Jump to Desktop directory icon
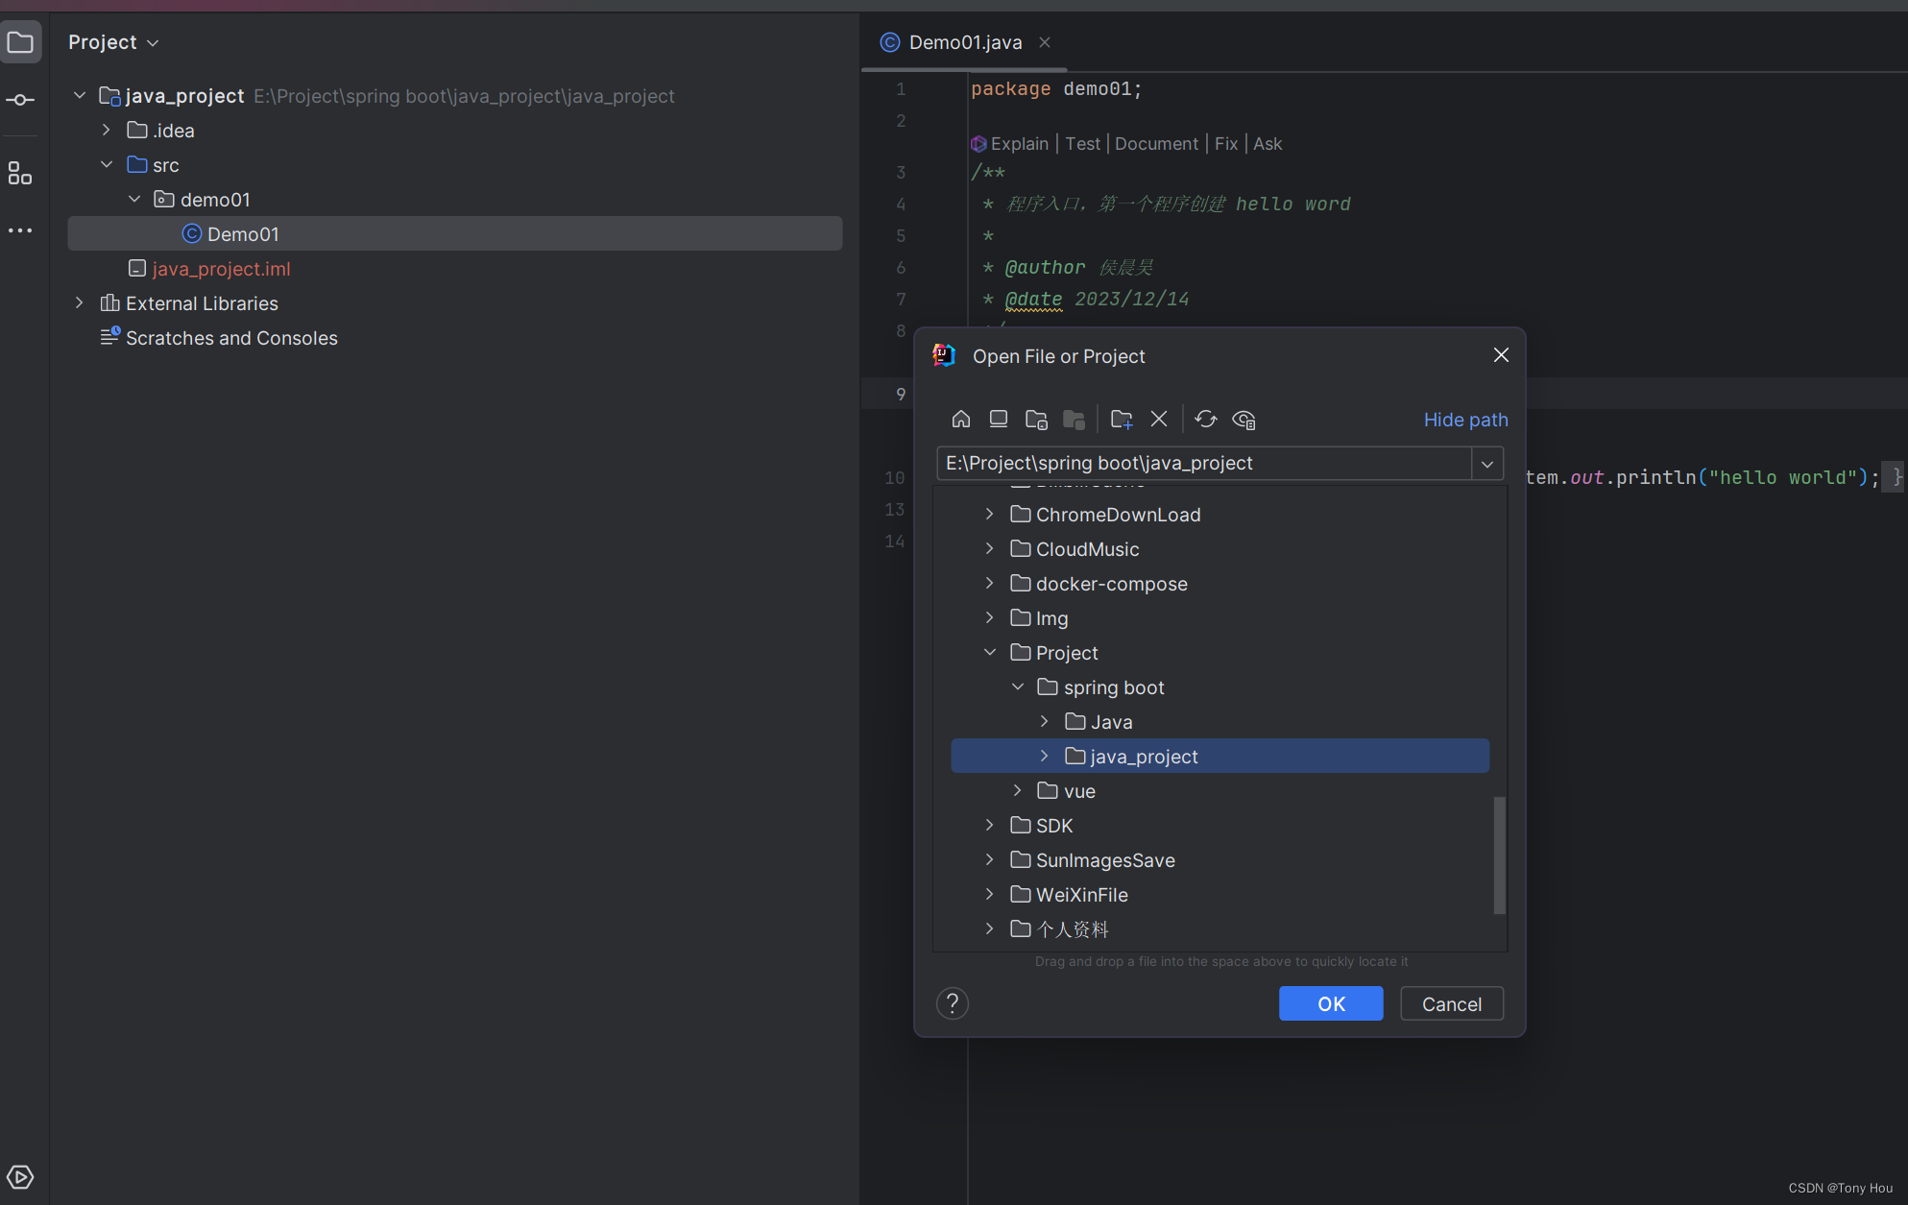The height and width of the screenshot is (1205, 1908). (998, 419)
